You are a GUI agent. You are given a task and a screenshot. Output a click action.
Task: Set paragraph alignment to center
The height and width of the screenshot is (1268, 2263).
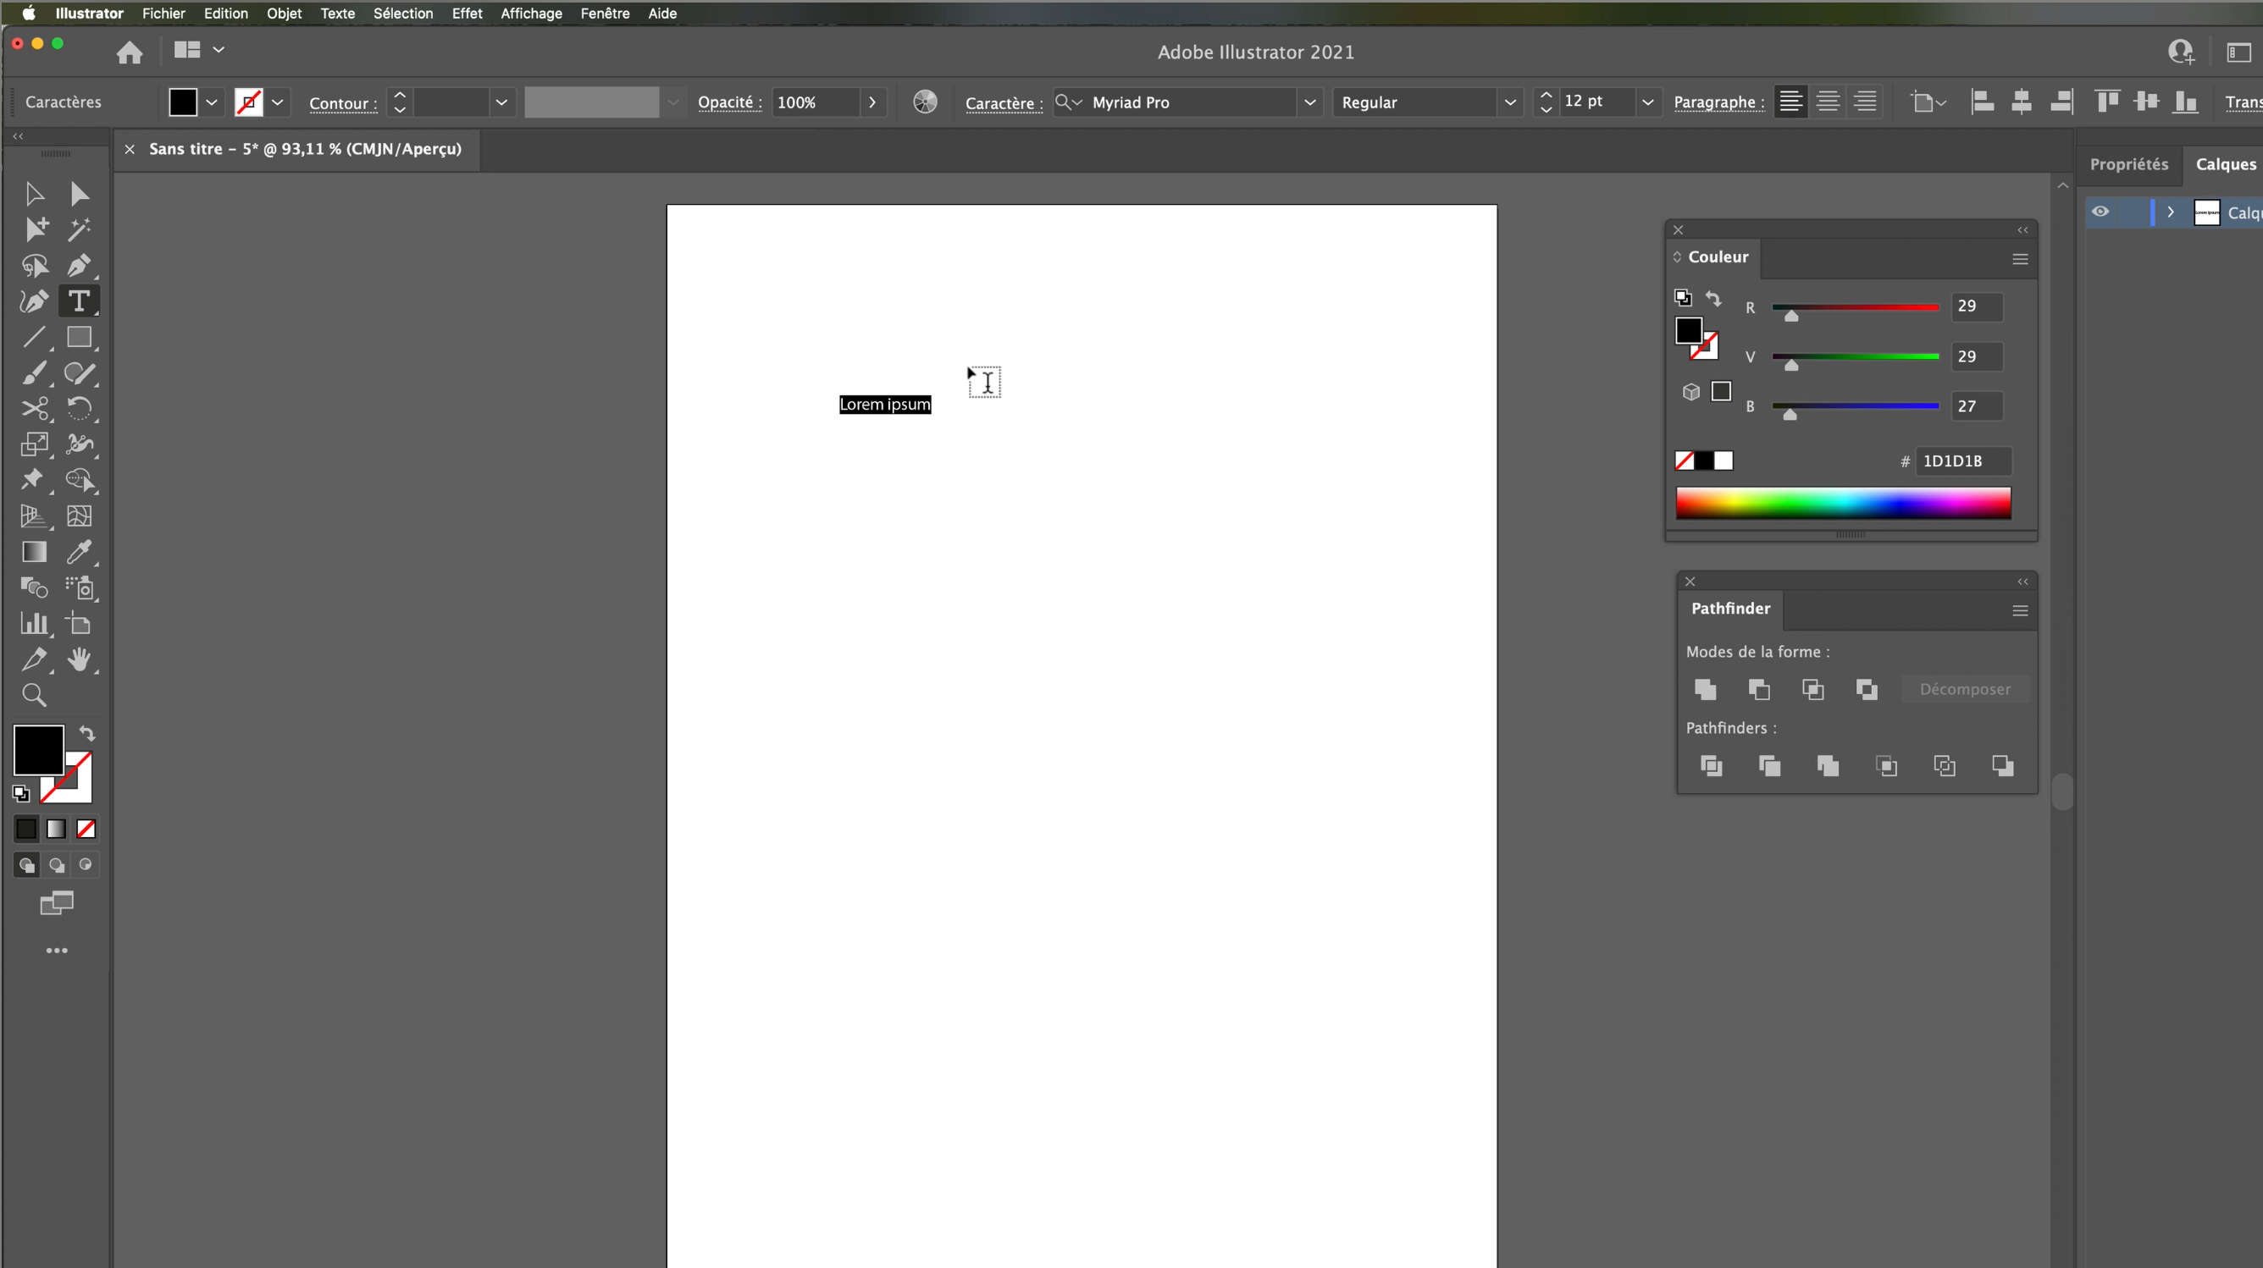[1829, 102]
